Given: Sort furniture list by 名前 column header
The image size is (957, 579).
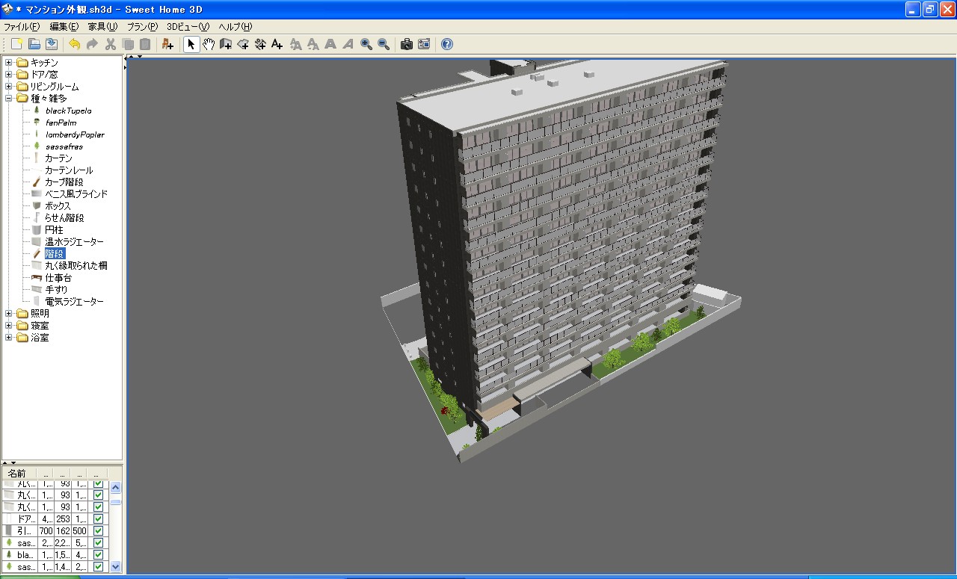Looking at the screenshot, I should [16, 474].
